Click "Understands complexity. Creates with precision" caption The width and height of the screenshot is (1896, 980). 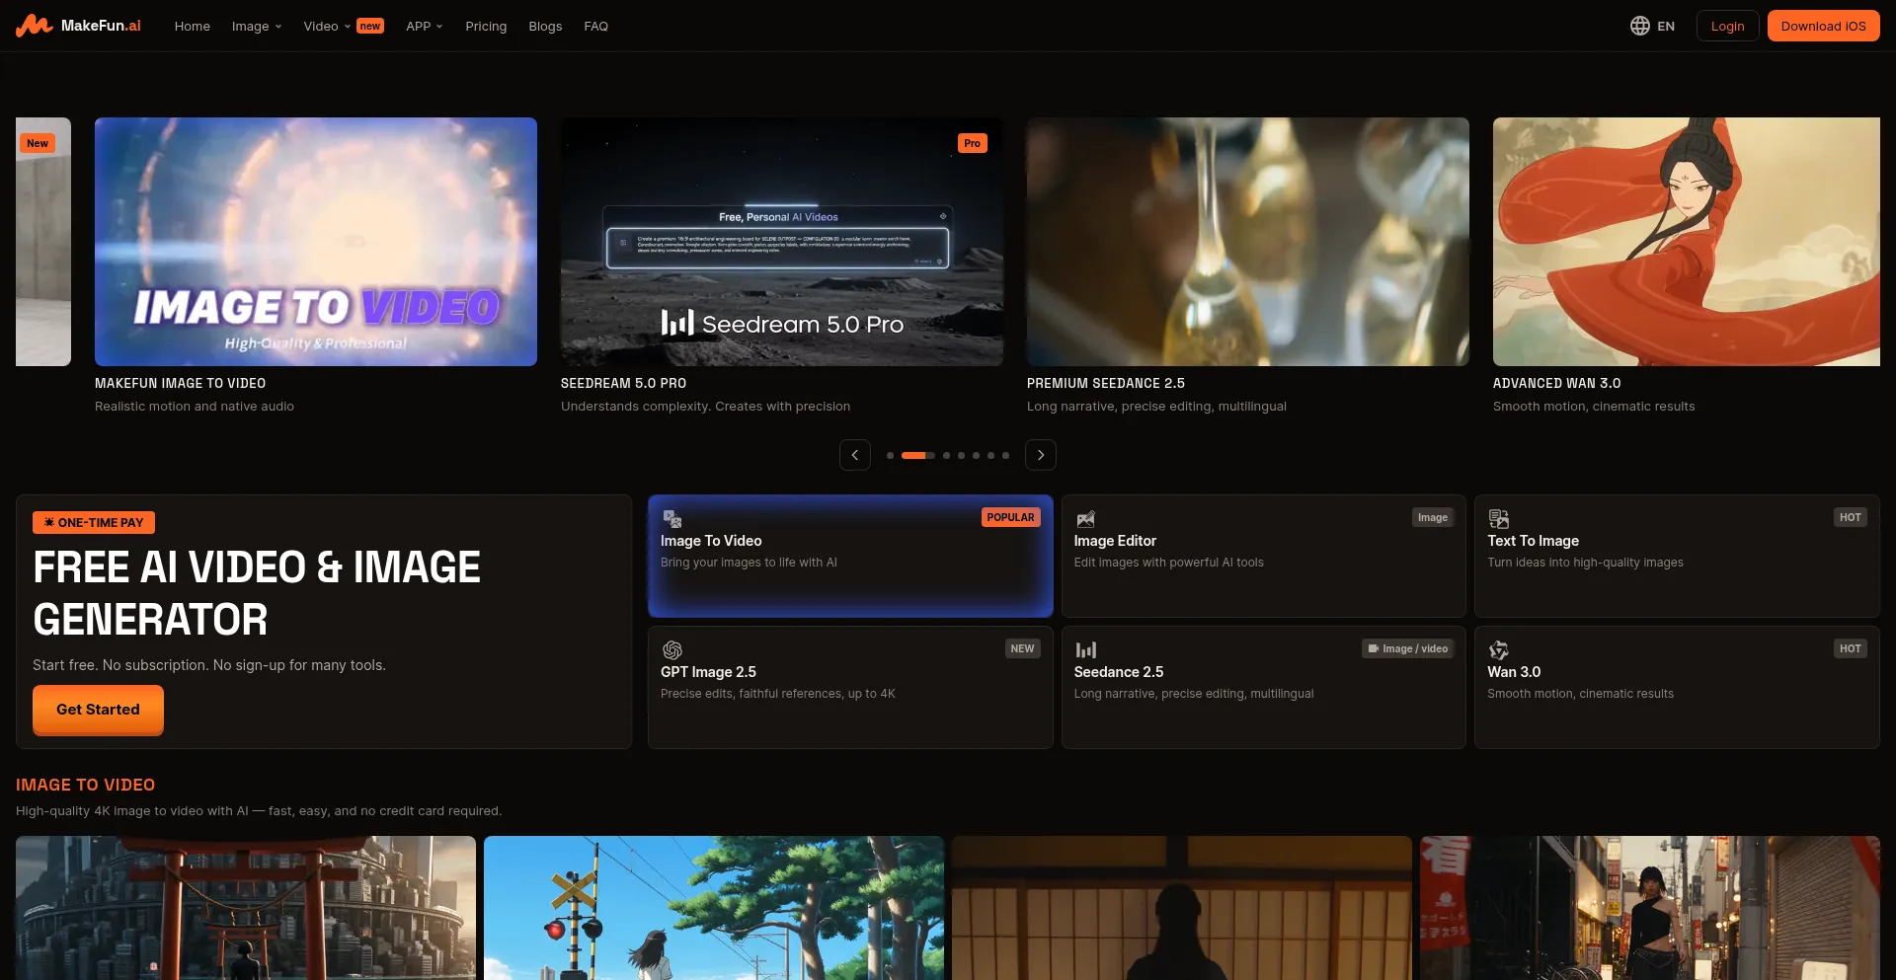[x=705, y=407]
